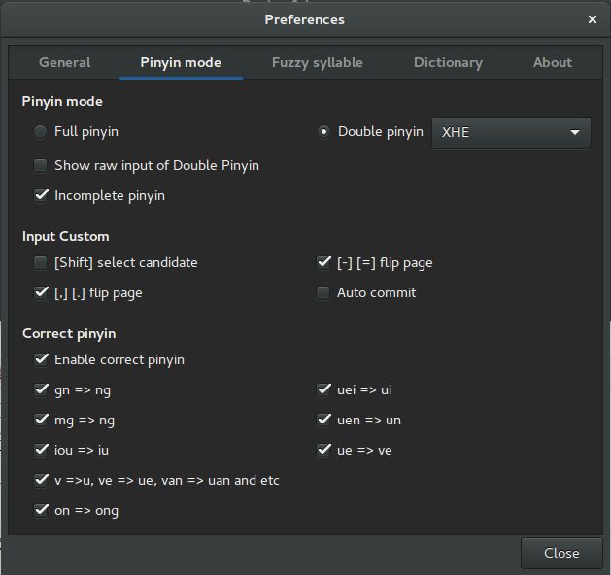Enable [Shift] select candidate checkbox

click(41, 262)
